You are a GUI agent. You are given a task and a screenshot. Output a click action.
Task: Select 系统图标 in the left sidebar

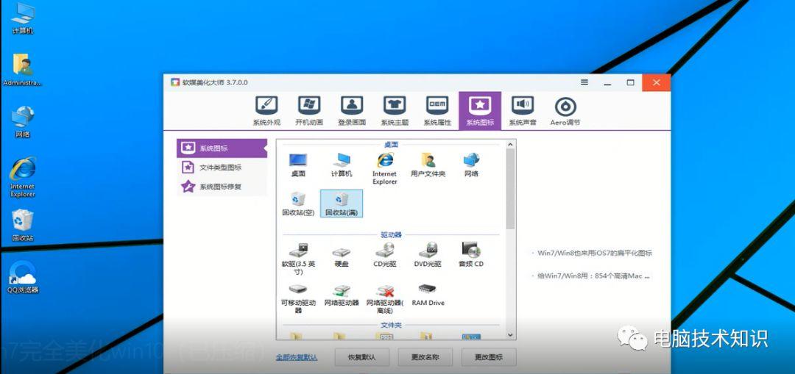tap(222, 148)
